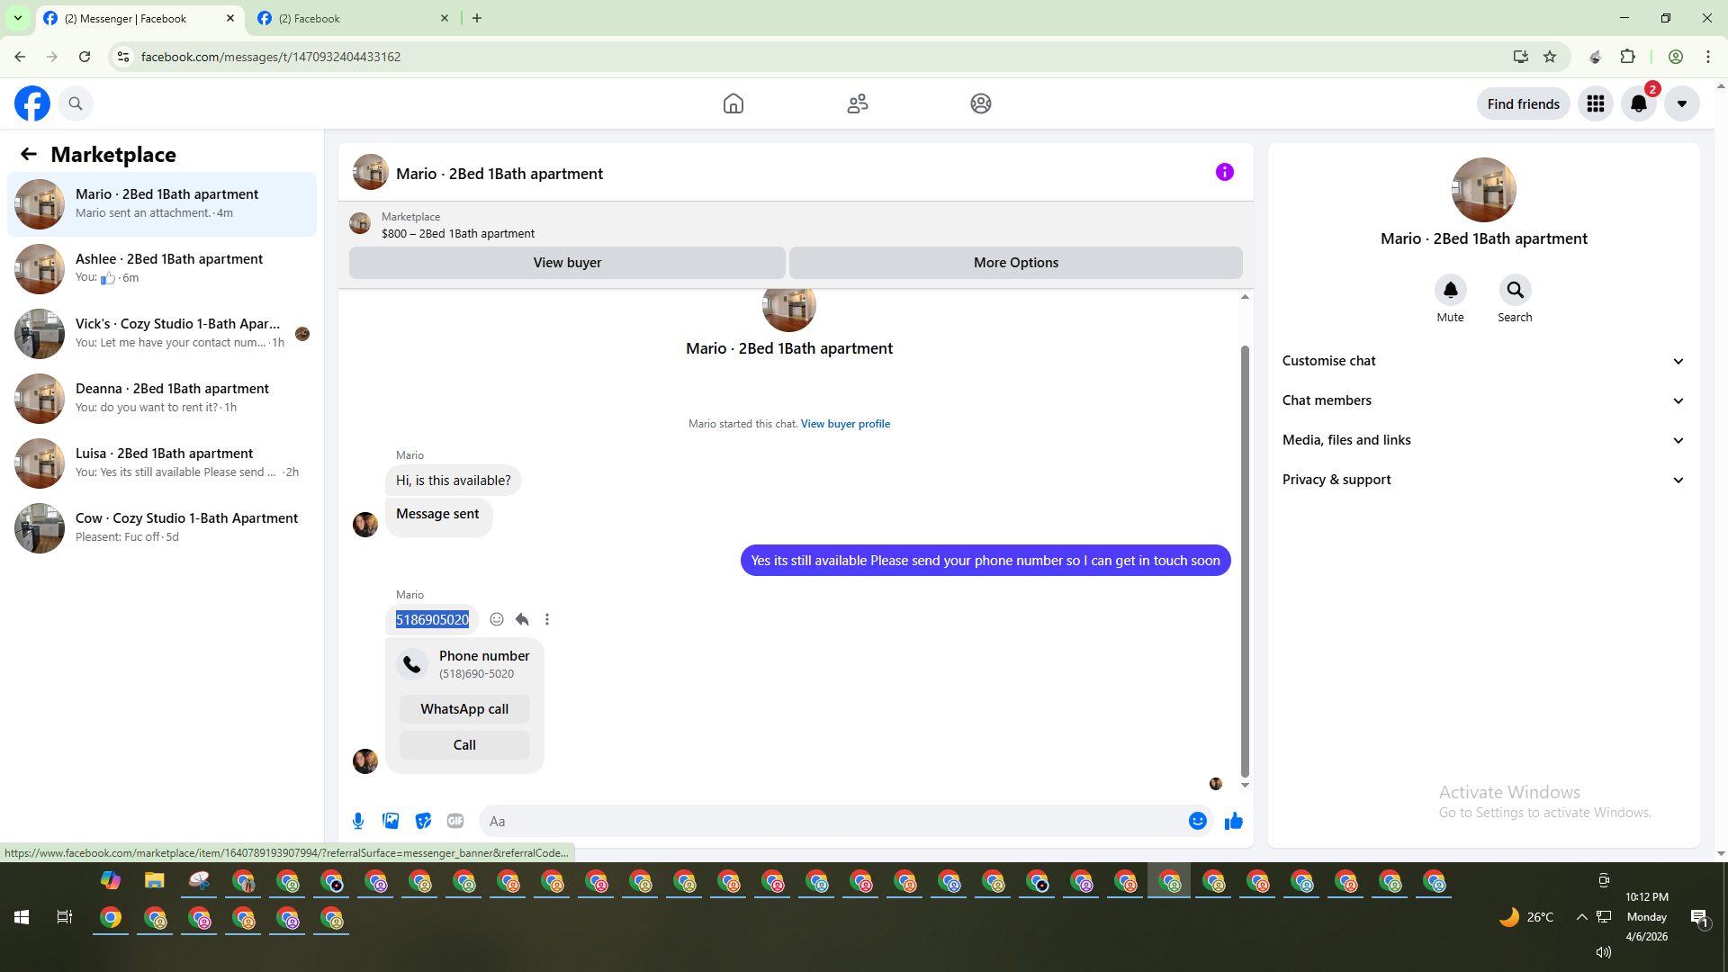This screenshot has height=972, width=1728.
Task: Open the Groups icon in top navigation
Action: (x=981, y=103)
